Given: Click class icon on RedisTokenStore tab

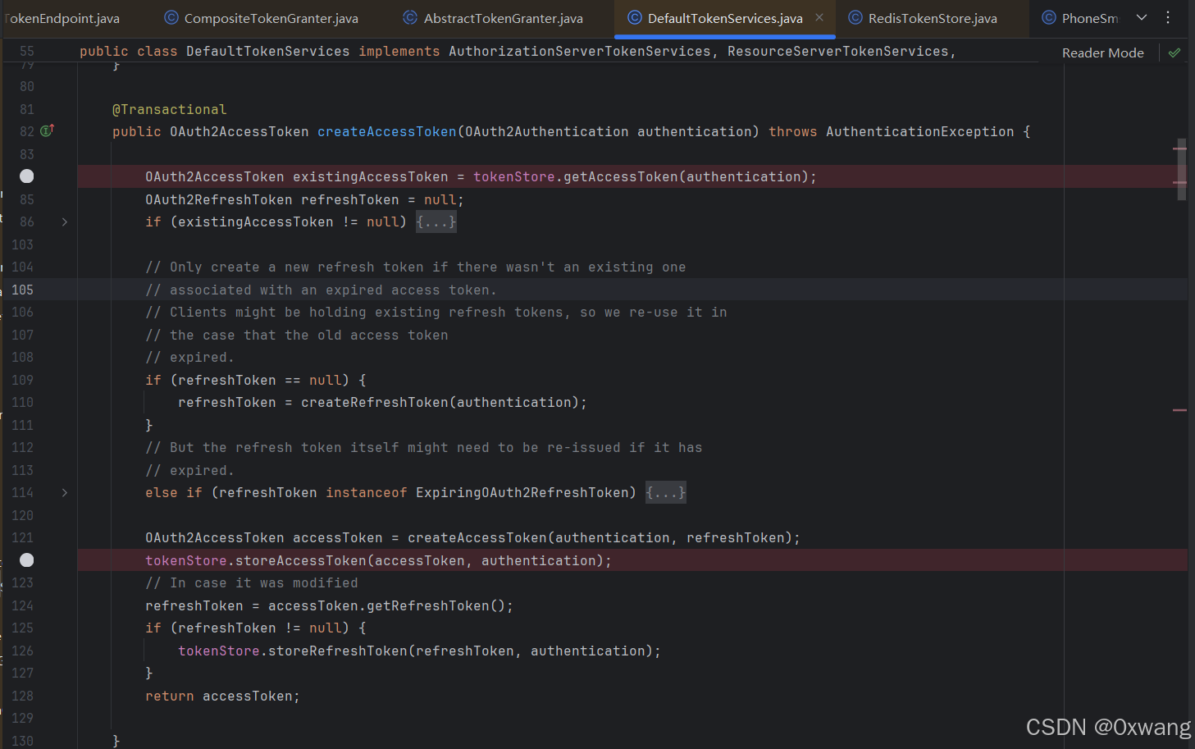Looking at the screenshot, I should tap(855, 17).
